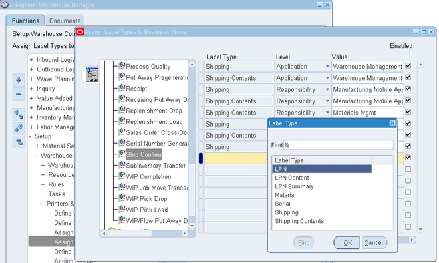Collapse the Setup node in Navigator
The image size is (439, 263).
tap(30, 136)
